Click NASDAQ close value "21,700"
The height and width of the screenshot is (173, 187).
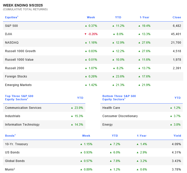click(176, 43)
